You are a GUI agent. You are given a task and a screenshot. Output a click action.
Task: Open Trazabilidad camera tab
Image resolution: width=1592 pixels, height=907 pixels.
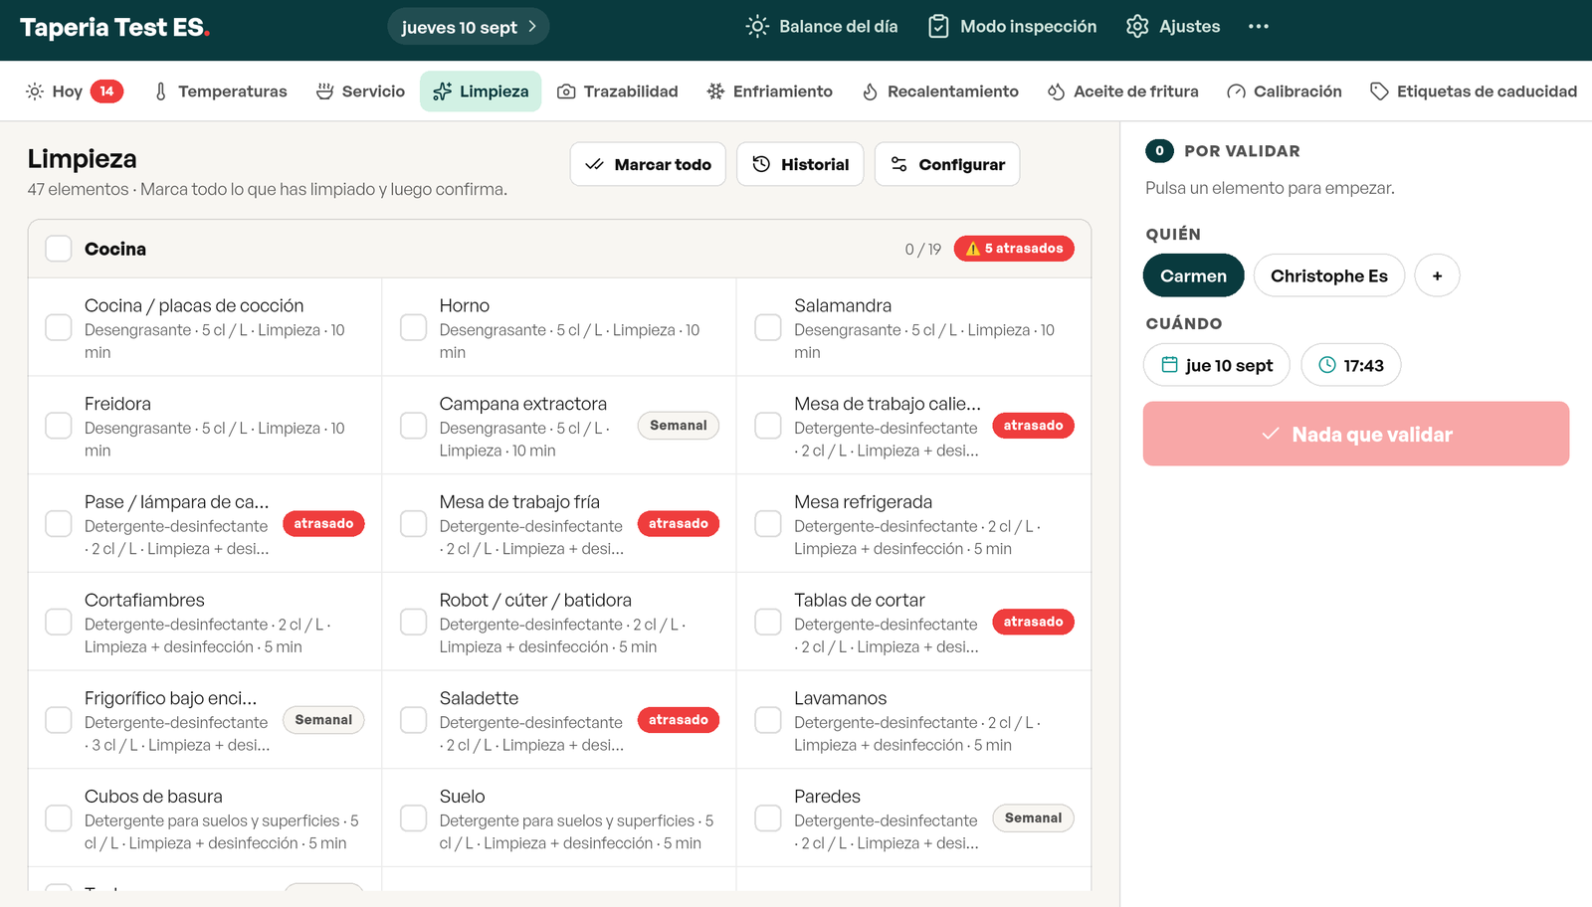(618, 91)
